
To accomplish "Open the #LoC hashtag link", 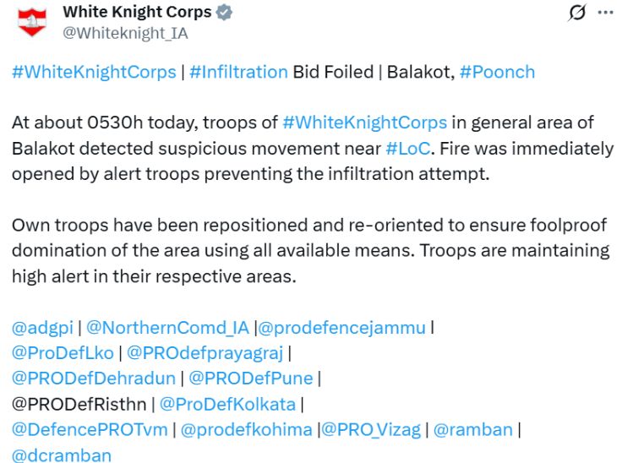I will [x=408, y=149].
